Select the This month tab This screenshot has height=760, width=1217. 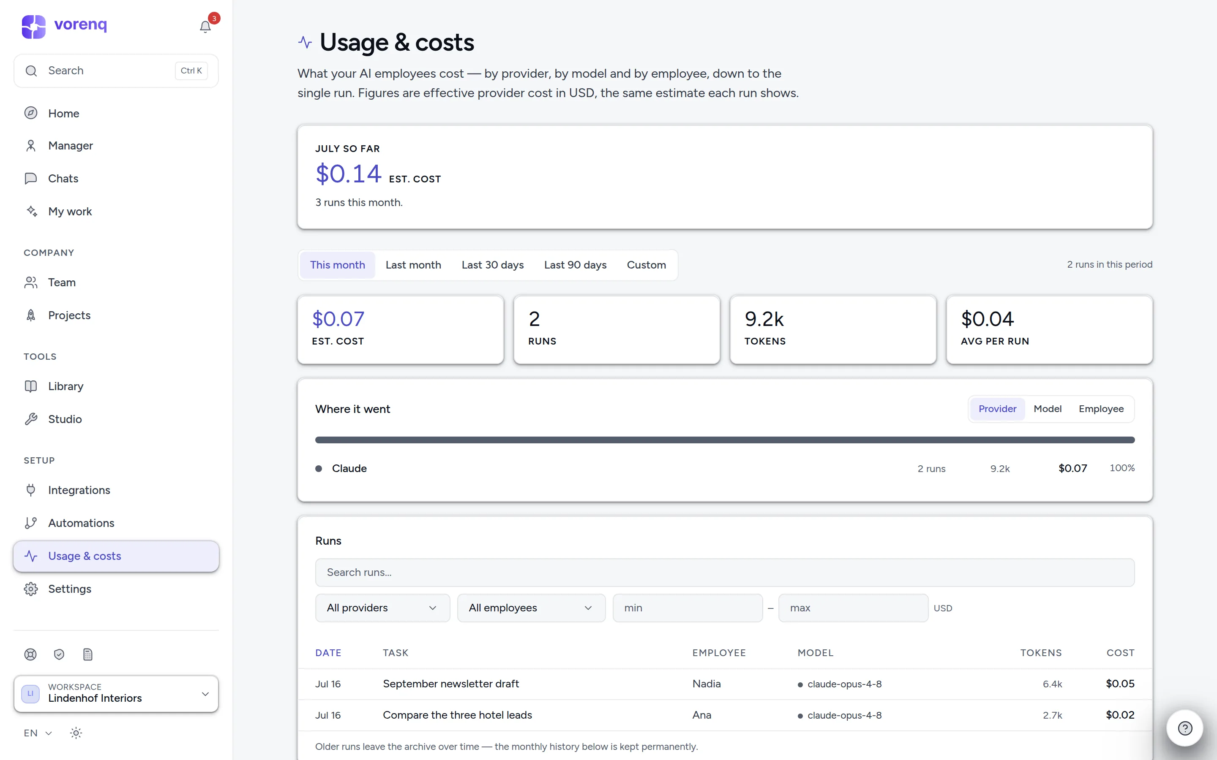click(338, 265)
